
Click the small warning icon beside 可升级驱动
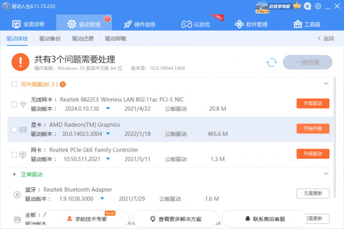point(63,84)
